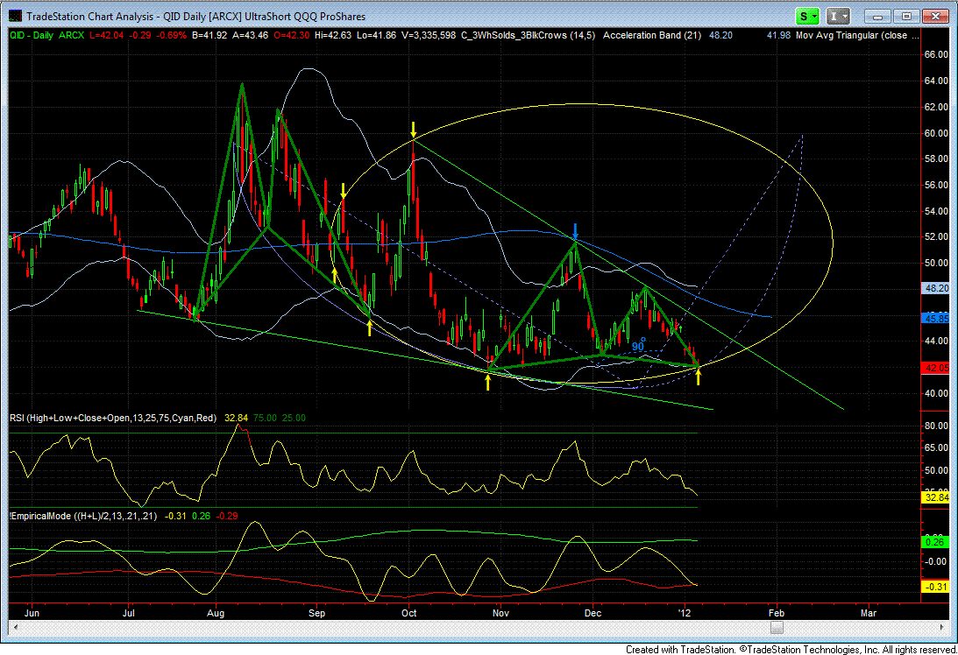
Task: Click the TradeStation Chart Analysis title bar icon
Action: (15, 17)
